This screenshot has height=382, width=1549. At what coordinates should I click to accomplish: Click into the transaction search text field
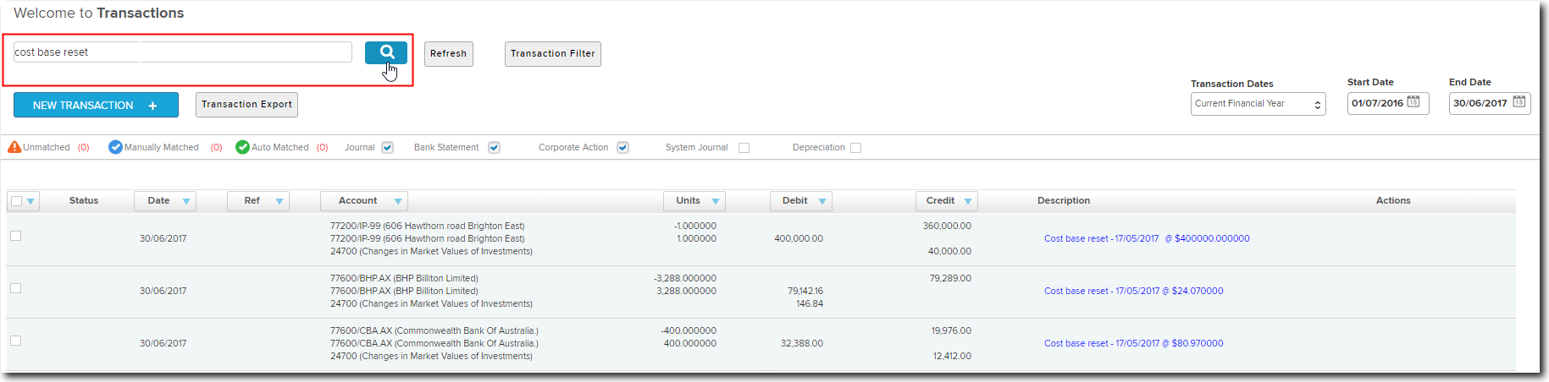182,52
